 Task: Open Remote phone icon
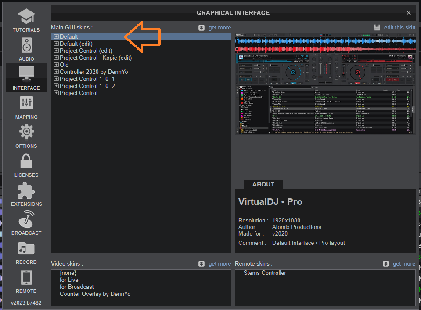click(x=26, y=278)
